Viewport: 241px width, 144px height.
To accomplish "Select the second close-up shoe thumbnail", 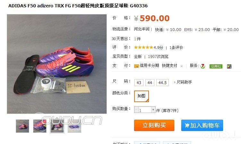I will 40,126.
